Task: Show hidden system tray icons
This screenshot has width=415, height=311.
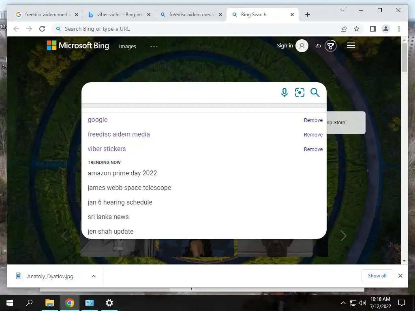Action: (x=343, y=303)
